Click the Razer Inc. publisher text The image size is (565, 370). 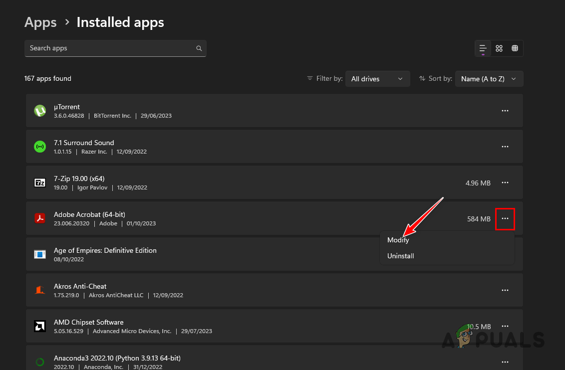tap(94, 152)
